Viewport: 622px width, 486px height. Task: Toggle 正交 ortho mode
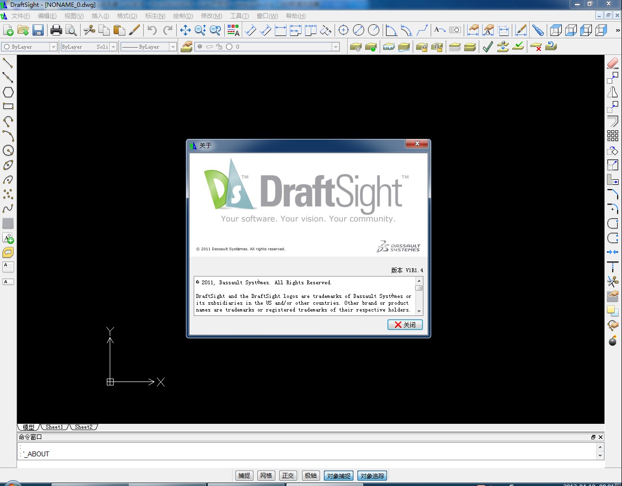tap(288, 476)
